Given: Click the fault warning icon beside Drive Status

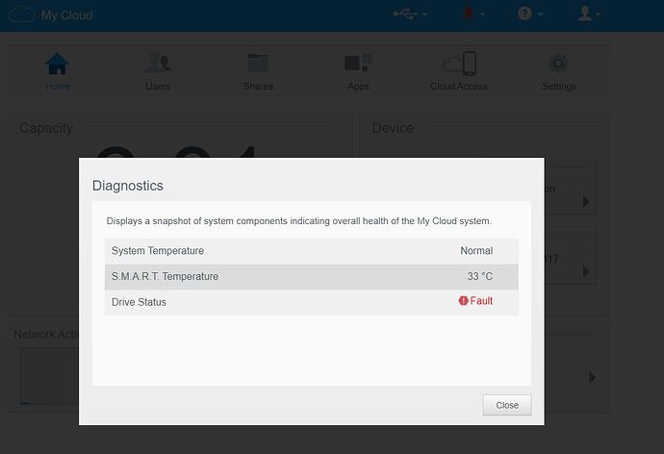Looking at the screenshot, I should pos(463,300).
